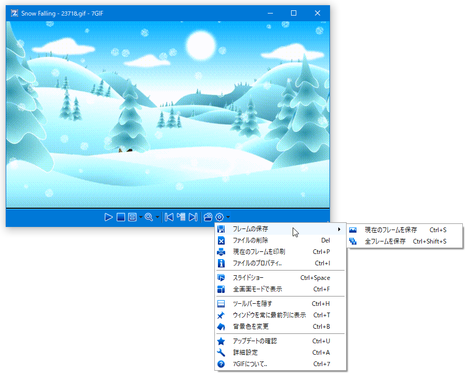Image resolution: width=467 pixels, height=377 pixels.
Task: Open the zoom options dropdown arrow
Action: [157, 217]
